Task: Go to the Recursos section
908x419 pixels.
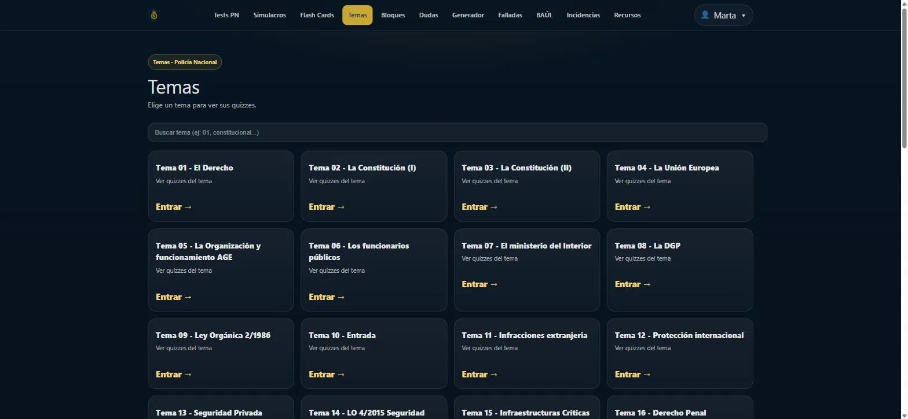Action: [628, 15]
